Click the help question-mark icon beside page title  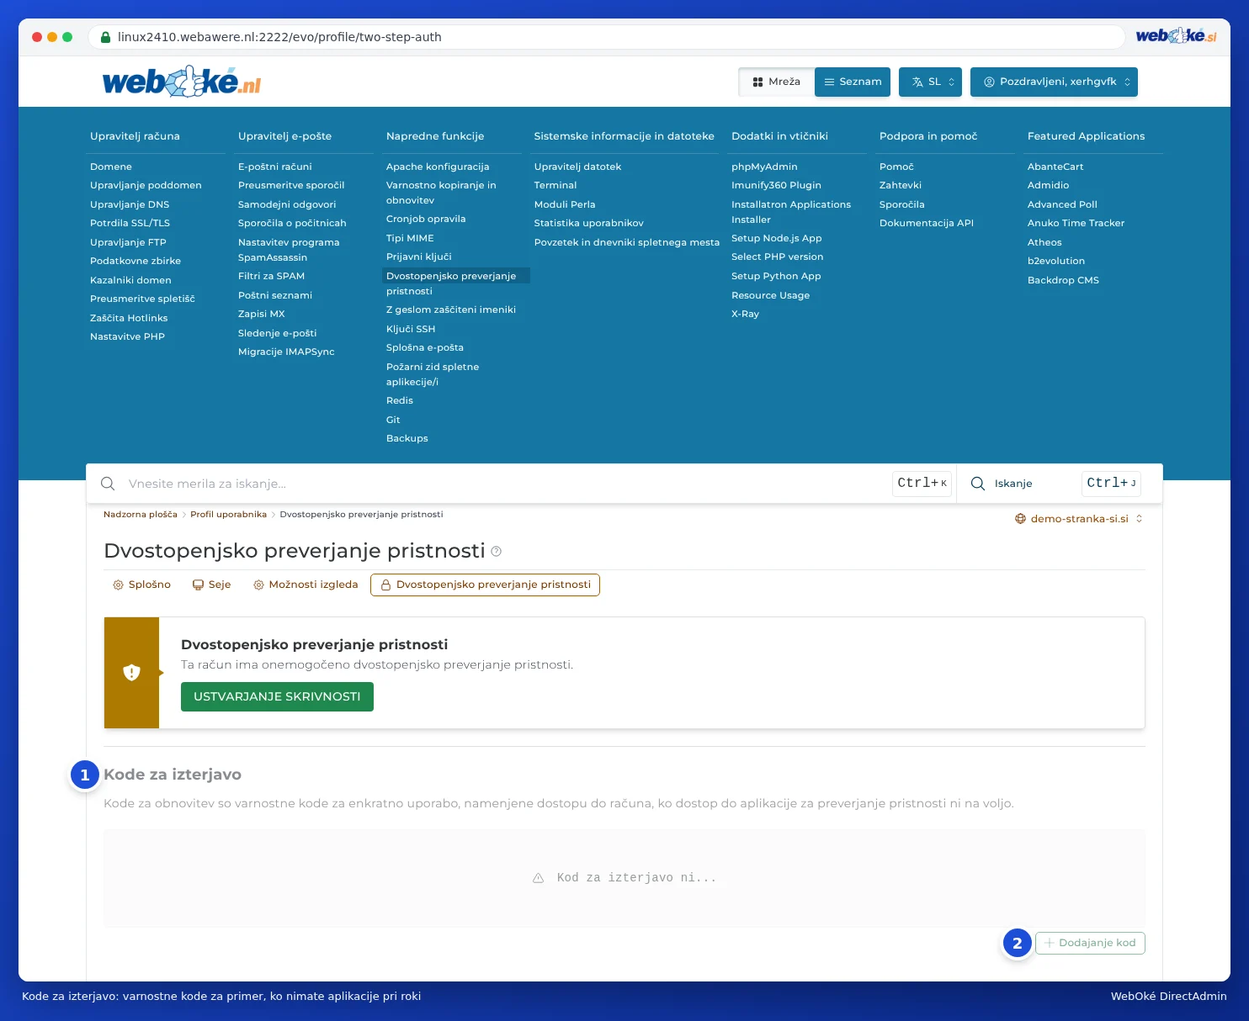496,552
